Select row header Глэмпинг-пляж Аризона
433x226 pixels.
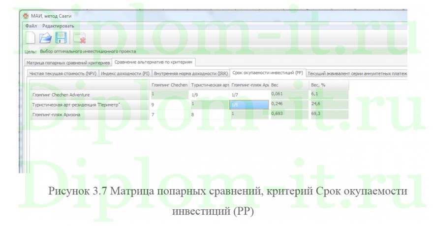tap(89, 114)
